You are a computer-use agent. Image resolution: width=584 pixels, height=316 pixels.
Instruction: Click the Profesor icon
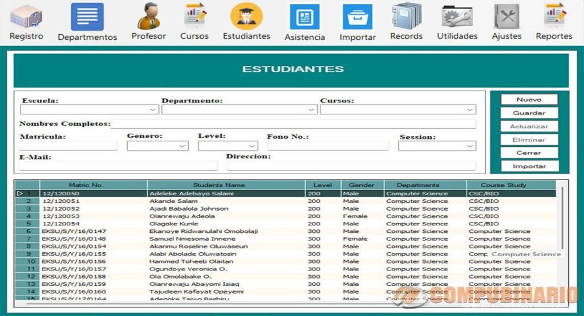point(149,17)
